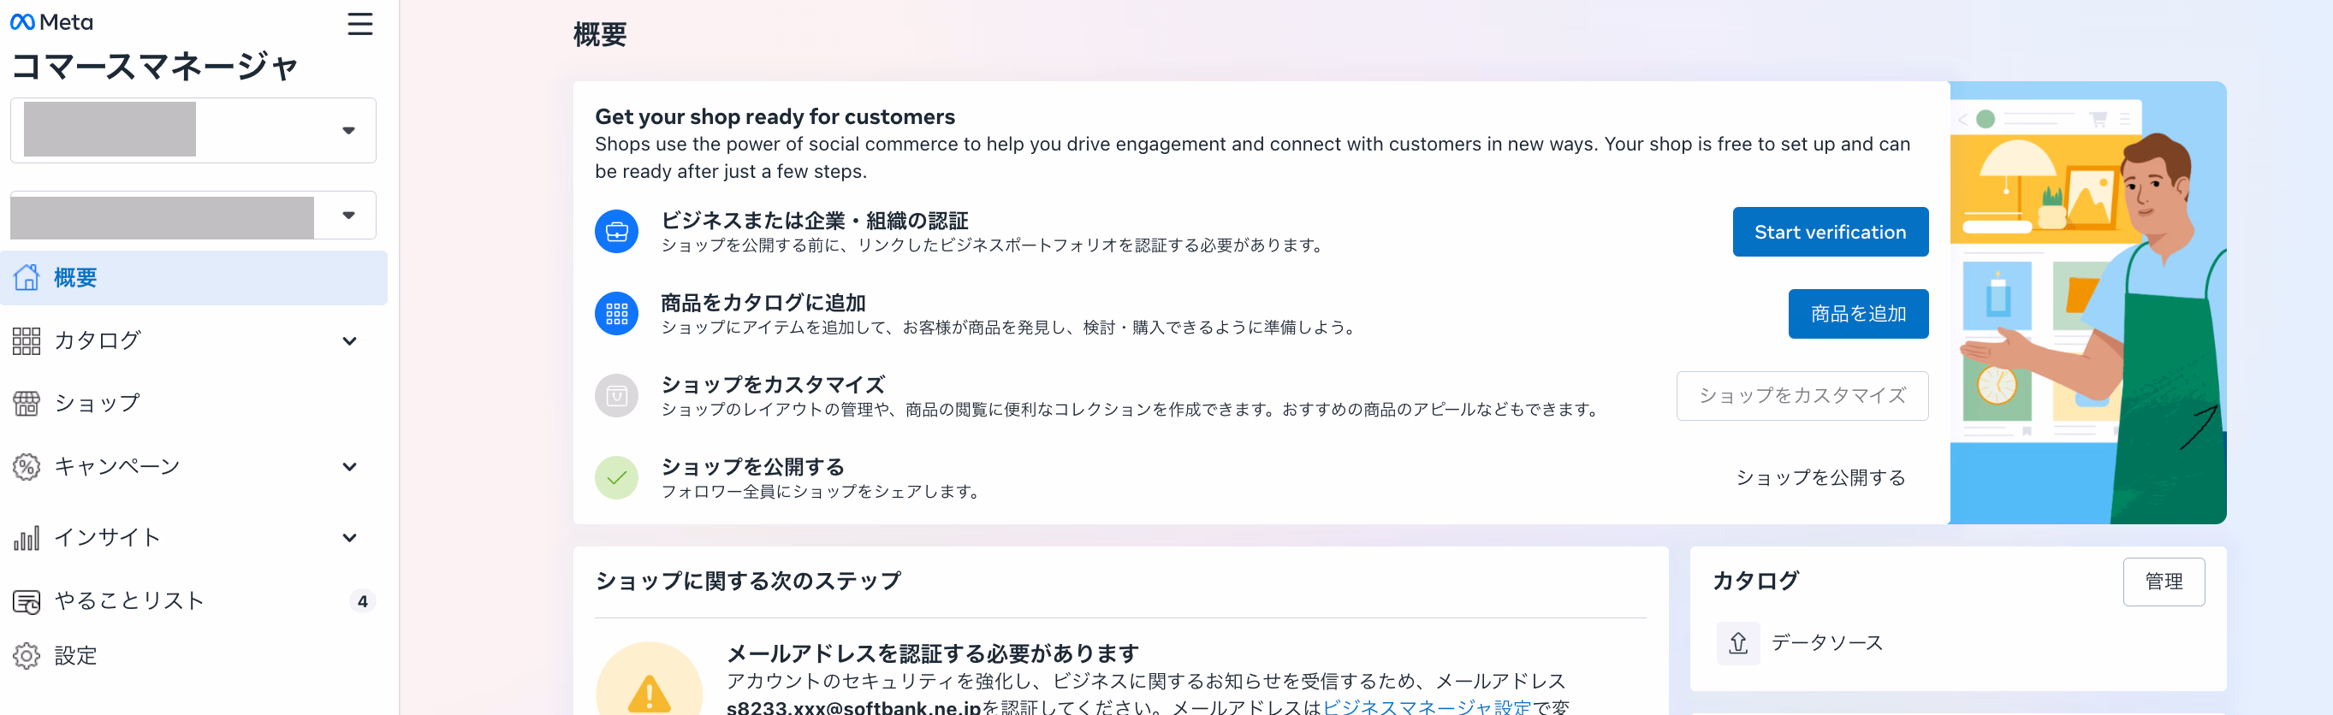Click the settings gear icon
2333x715 pixels.
(x=27, y=655)
